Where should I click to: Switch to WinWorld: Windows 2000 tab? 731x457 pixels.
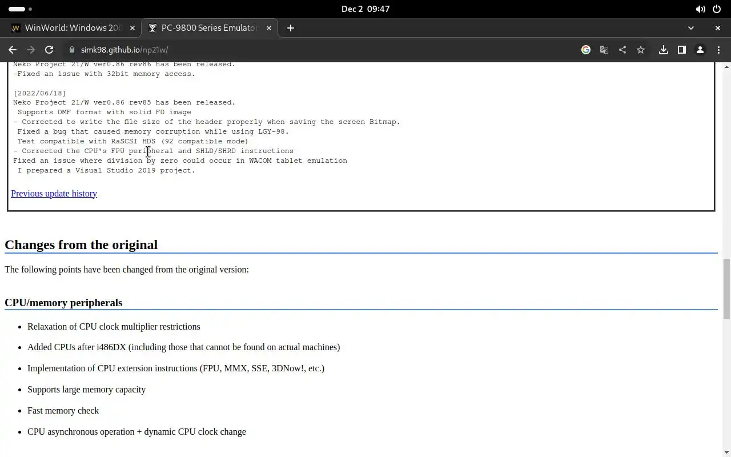[x=73, y=28]
